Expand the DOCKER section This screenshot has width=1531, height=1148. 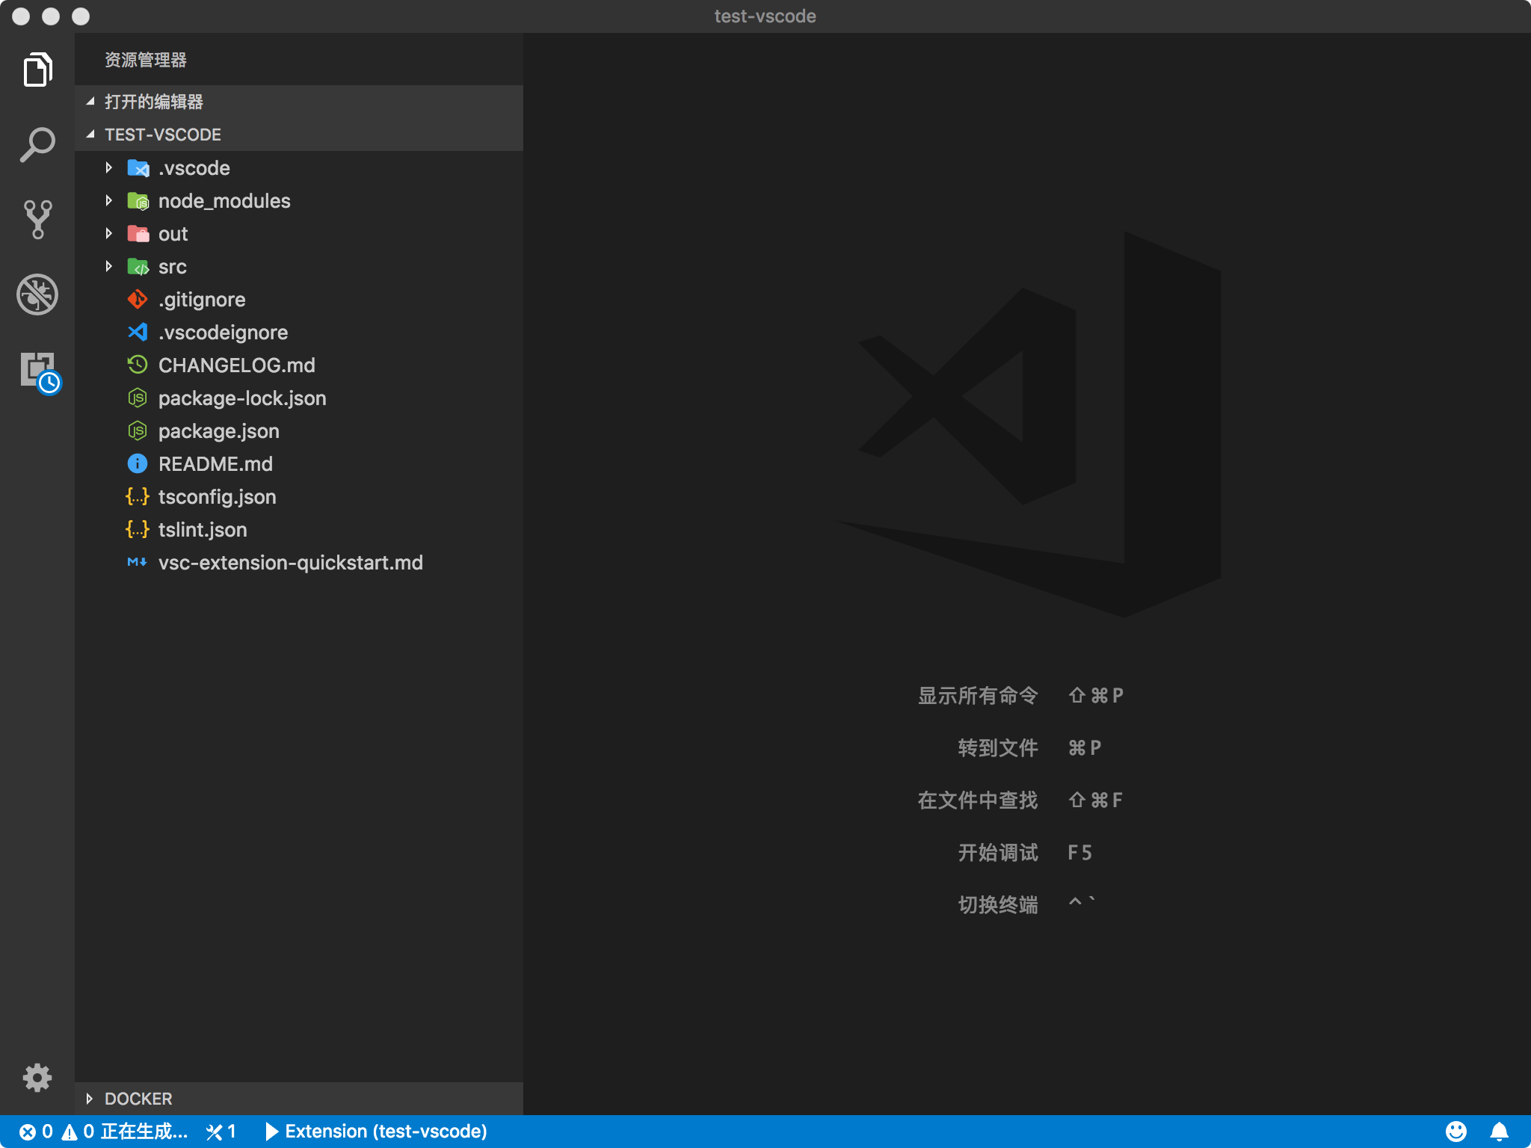point(138,1099)
